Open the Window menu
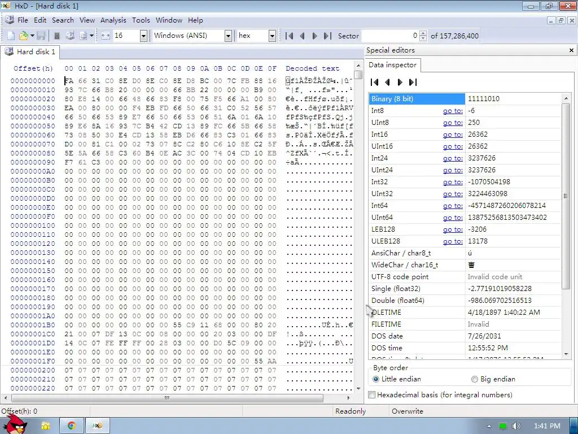Image resolution: width=578 pixels, height=434 pixels. pyautogui.click(x=169, y=20)
